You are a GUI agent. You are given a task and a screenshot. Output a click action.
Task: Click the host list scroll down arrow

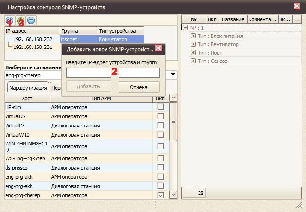click(x=173, y=194)
